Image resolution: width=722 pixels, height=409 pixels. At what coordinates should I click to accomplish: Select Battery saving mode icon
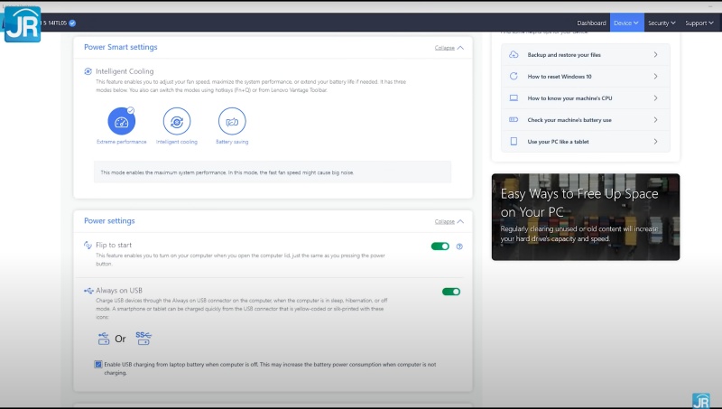(x=232, y=121)
